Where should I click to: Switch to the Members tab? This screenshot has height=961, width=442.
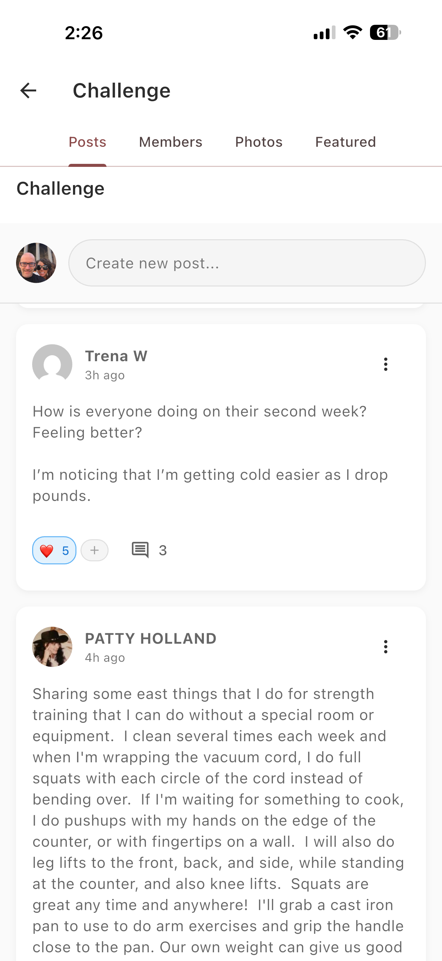tap(170, 142)
